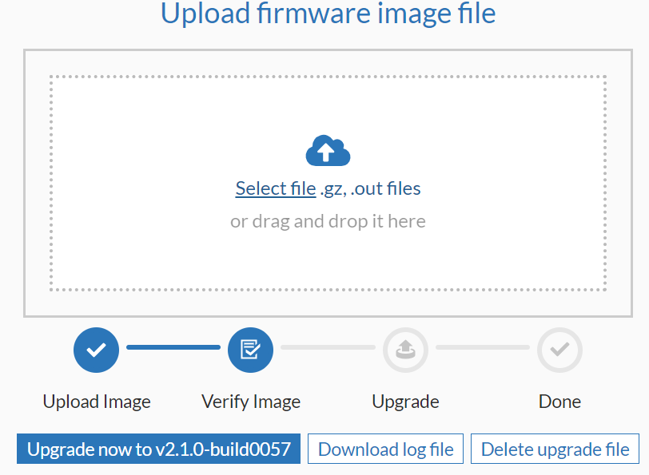The width and height of the screenshot is (649, 475).
Task: Select the Upgrade stage label
Action: click(404, 401)
